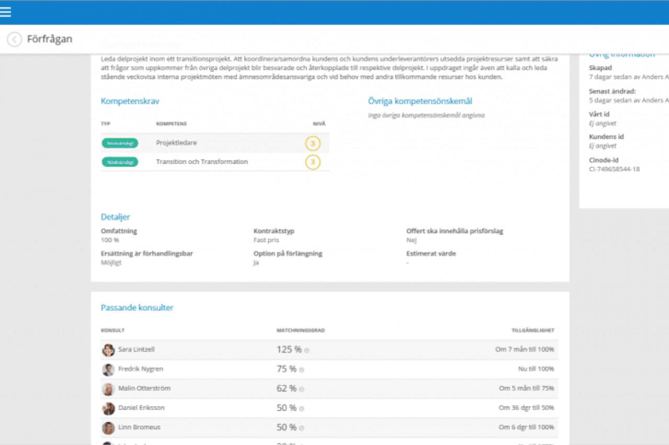The height and width of the screenshot is (445, 669).
Task: Click info icon next to 62 % match
Action: [x=302, y=389]
